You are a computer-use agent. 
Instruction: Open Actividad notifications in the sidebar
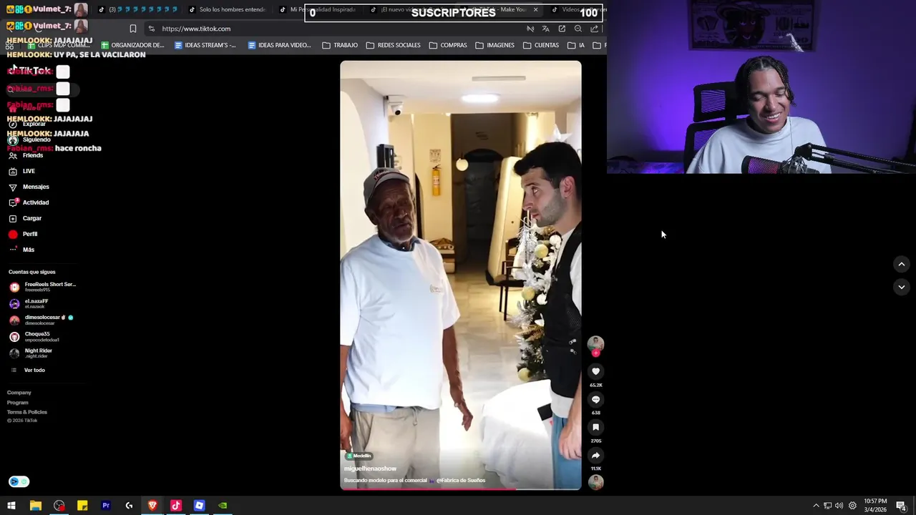(29, 202)
